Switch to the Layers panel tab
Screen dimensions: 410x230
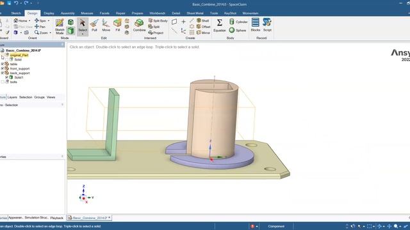12,97
